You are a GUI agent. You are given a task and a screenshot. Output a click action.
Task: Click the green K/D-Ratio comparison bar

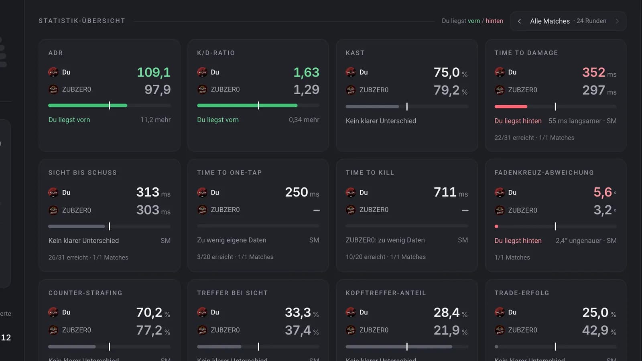coord(247,105)
